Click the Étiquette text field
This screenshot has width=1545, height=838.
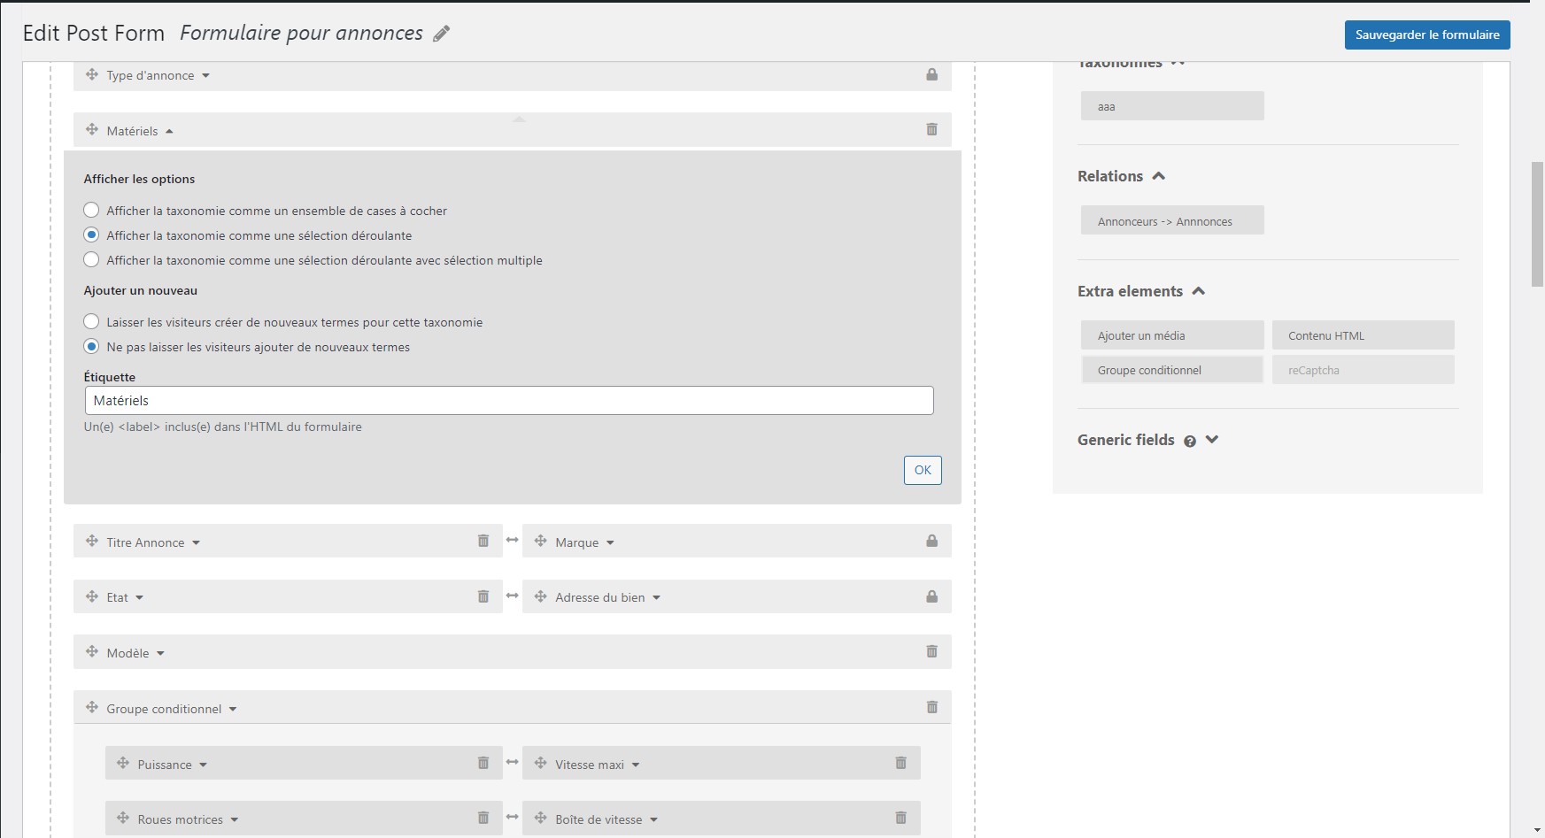pyautogui.click(x=508, y=400)
